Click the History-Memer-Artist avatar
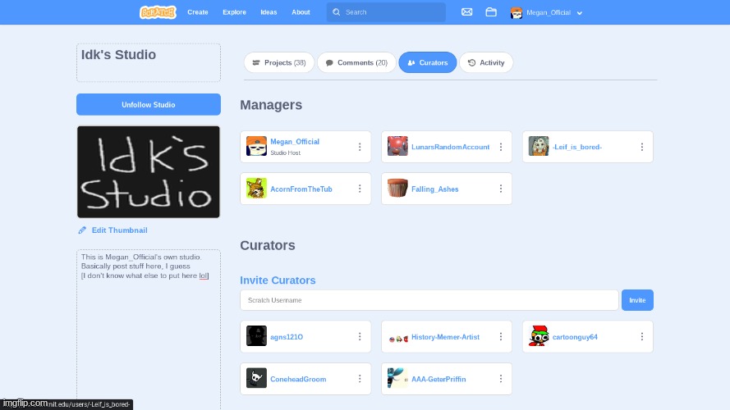Viewport: 730px width, 410px height. [x=397, y=336]
